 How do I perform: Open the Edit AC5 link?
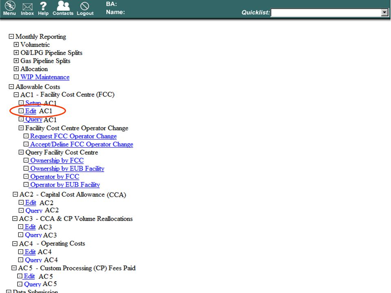[x=29, y=276]
